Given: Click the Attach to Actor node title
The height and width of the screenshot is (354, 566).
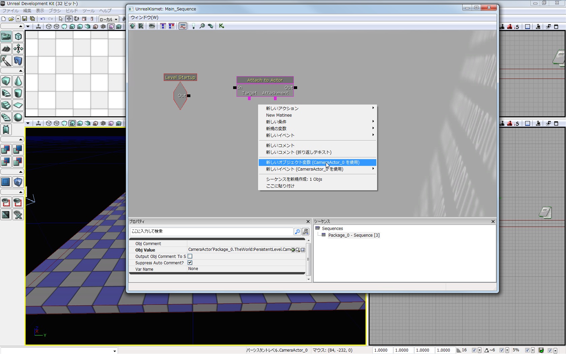Looking at the screenshot, I should pyautogui.click(x=265, y=80).
